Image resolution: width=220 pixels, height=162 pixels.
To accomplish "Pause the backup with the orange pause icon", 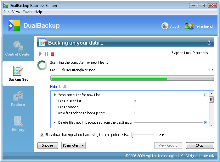I will 47,54.
